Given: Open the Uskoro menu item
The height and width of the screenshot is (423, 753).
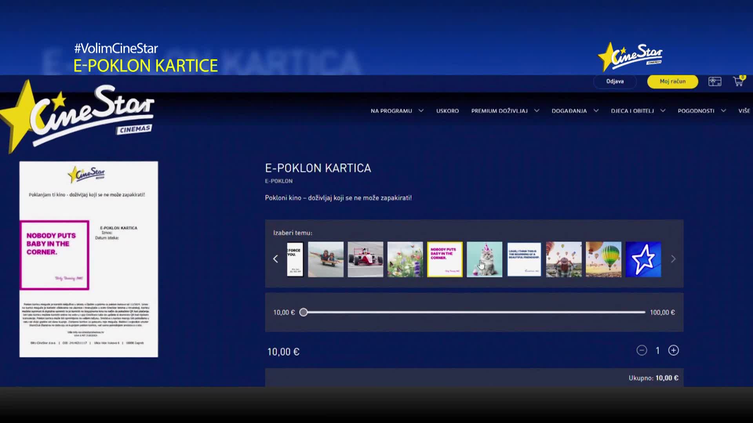Looking at the screenshot, I should (x=447, y=111).
